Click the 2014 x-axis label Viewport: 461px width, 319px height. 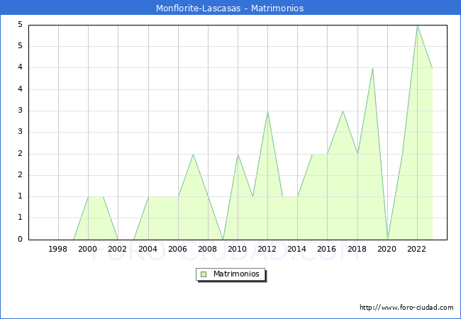coord(297,249)
